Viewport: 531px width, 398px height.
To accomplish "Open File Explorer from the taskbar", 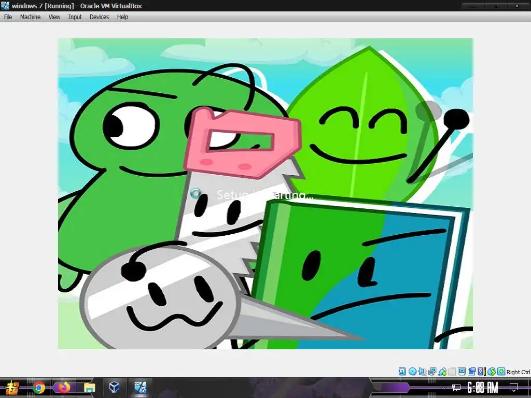I will pyautogui.click(x=89, y=388).
